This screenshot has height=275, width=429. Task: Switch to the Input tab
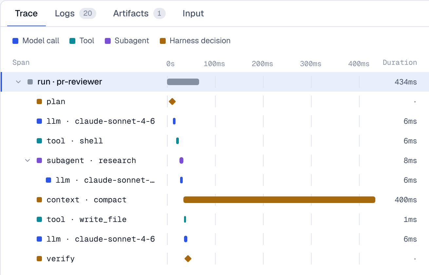point(193,13)
